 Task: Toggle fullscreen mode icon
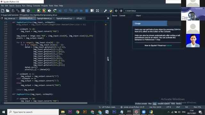click(97, 11)
